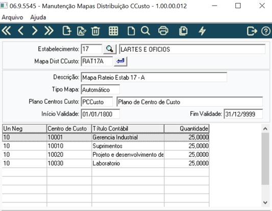
Task: Click the Estabelecimento field with 17
Action: (x=91, y=49)
